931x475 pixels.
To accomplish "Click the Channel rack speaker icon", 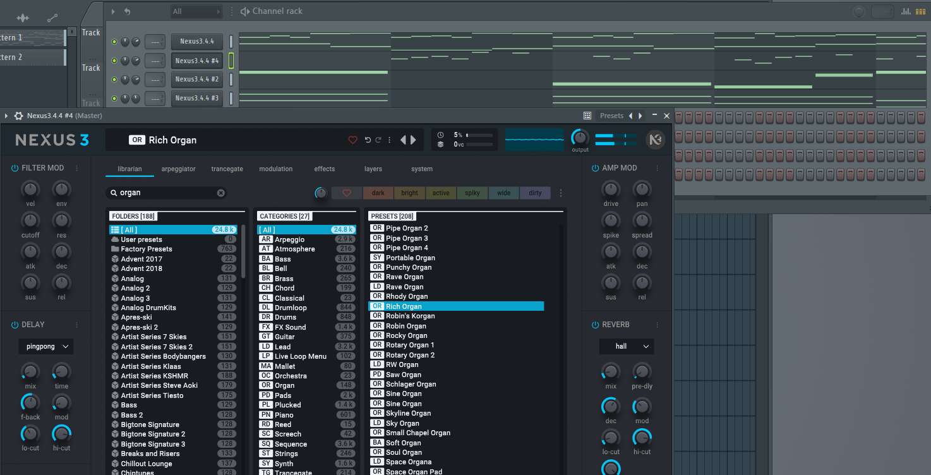I will click(244, 11).
